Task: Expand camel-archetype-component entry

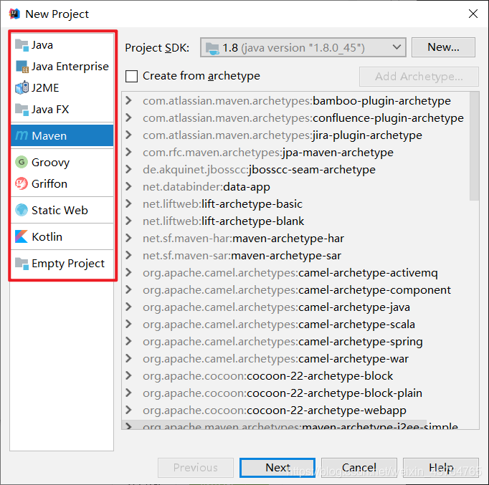Action: (128, 289)
